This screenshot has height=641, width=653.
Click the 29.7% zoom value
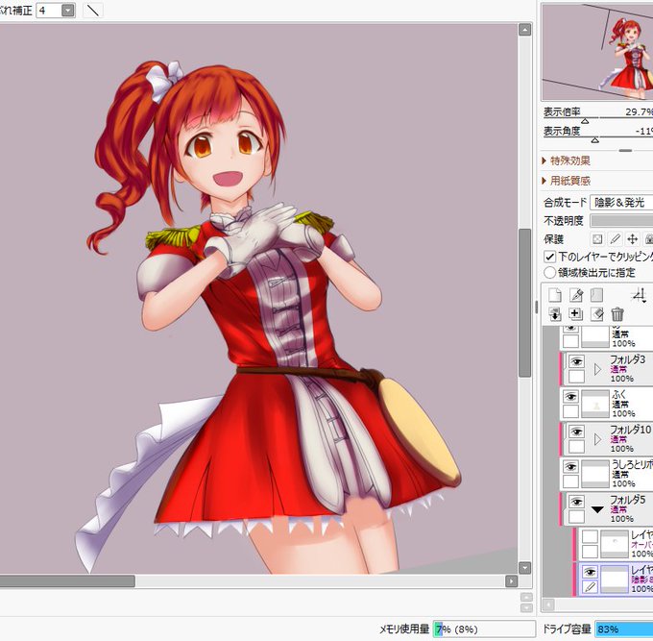click(639, 111)
